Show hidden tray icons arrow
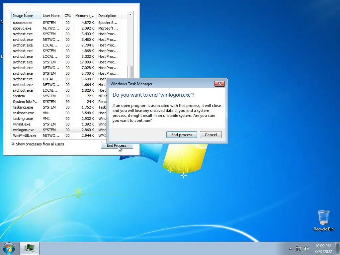 click(x=290, y=249)
